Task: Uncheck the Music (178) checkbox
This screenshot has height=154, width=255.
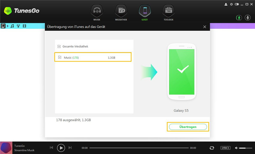Action: [60, 57]
